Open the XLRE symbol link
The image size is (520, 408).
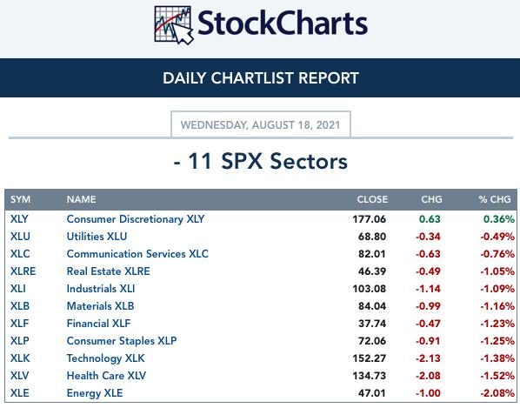pos(23,271)
